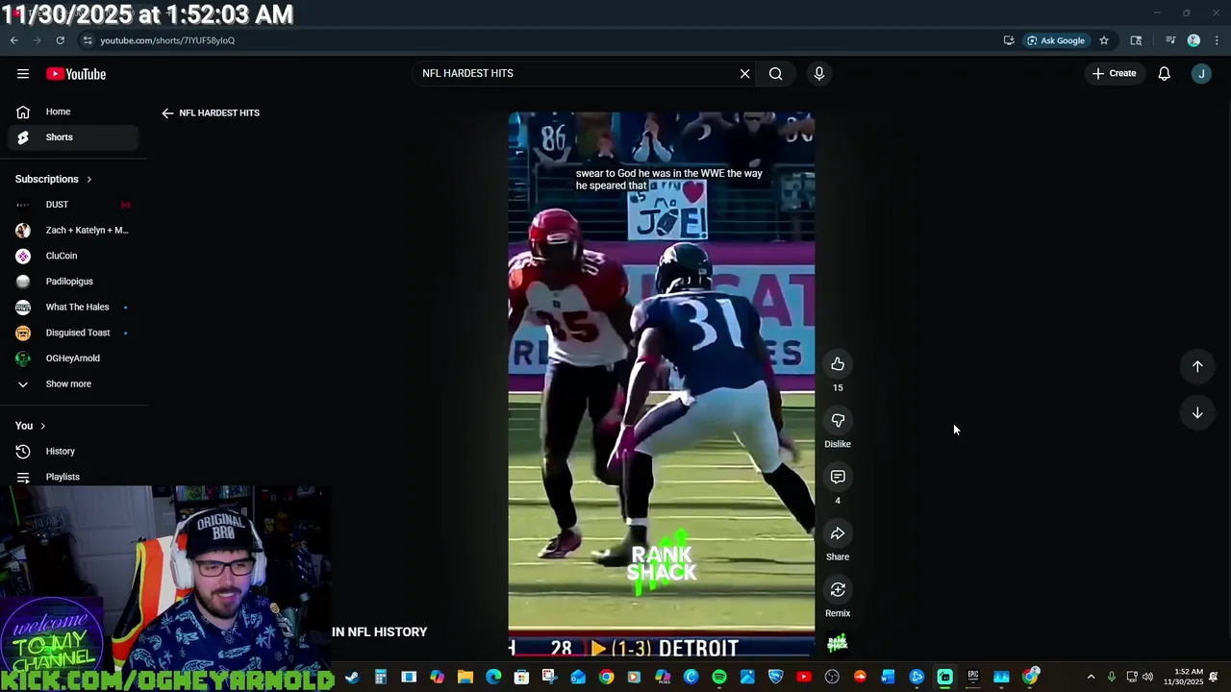Click the Shorts video player
This screenshot has height=692, width=1231.
tap(662, 384)
